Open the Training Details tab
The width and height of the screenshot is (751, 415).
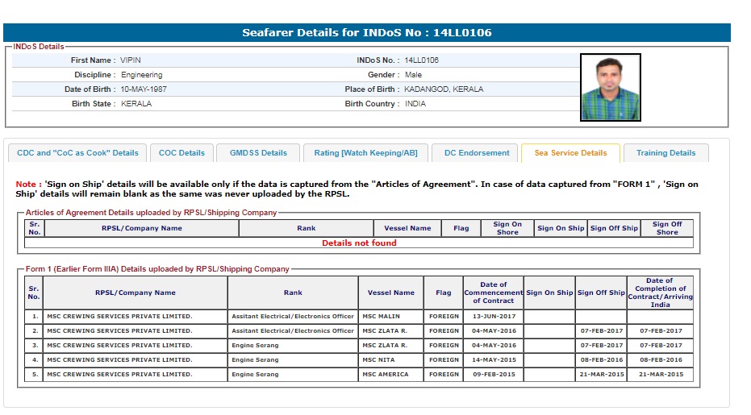665,153
